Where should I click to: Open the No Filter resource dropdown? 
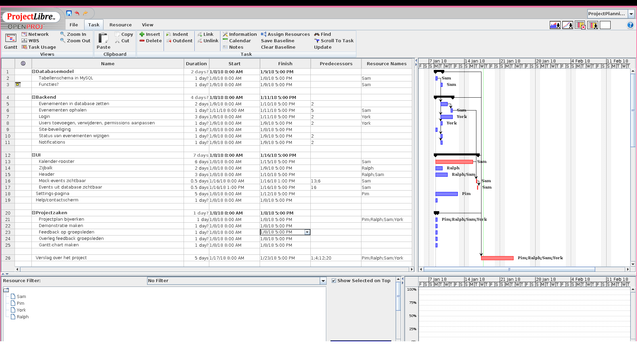323,281
